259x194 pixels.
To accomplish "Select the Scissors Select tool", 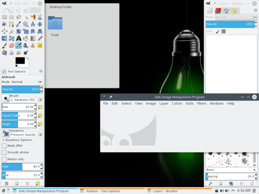I will pos(40,17).
